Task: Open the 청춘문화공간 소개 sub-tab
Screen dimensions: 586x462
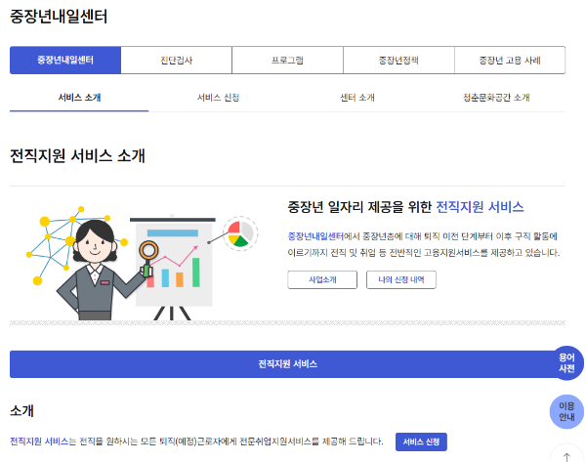Action: point(496,98)
